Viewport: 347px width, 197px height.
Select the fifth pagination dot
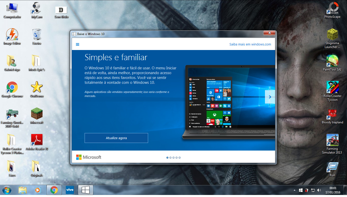pyautogui.click(x=180, y=158)
